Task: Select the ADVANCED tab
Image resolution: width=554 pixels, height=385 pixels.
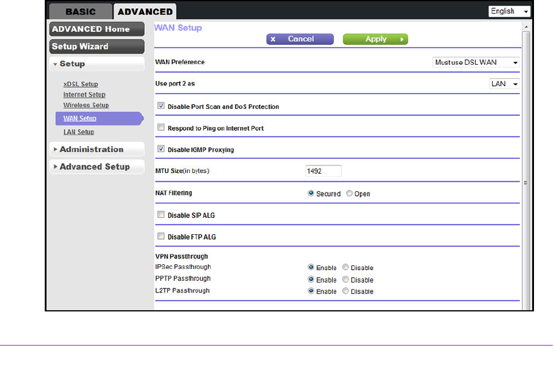Action: [144, 11]
